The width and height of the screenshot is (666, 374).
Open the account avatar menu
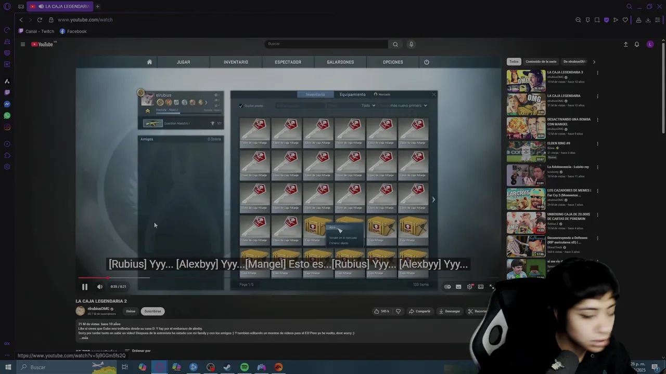click(650, 44)
